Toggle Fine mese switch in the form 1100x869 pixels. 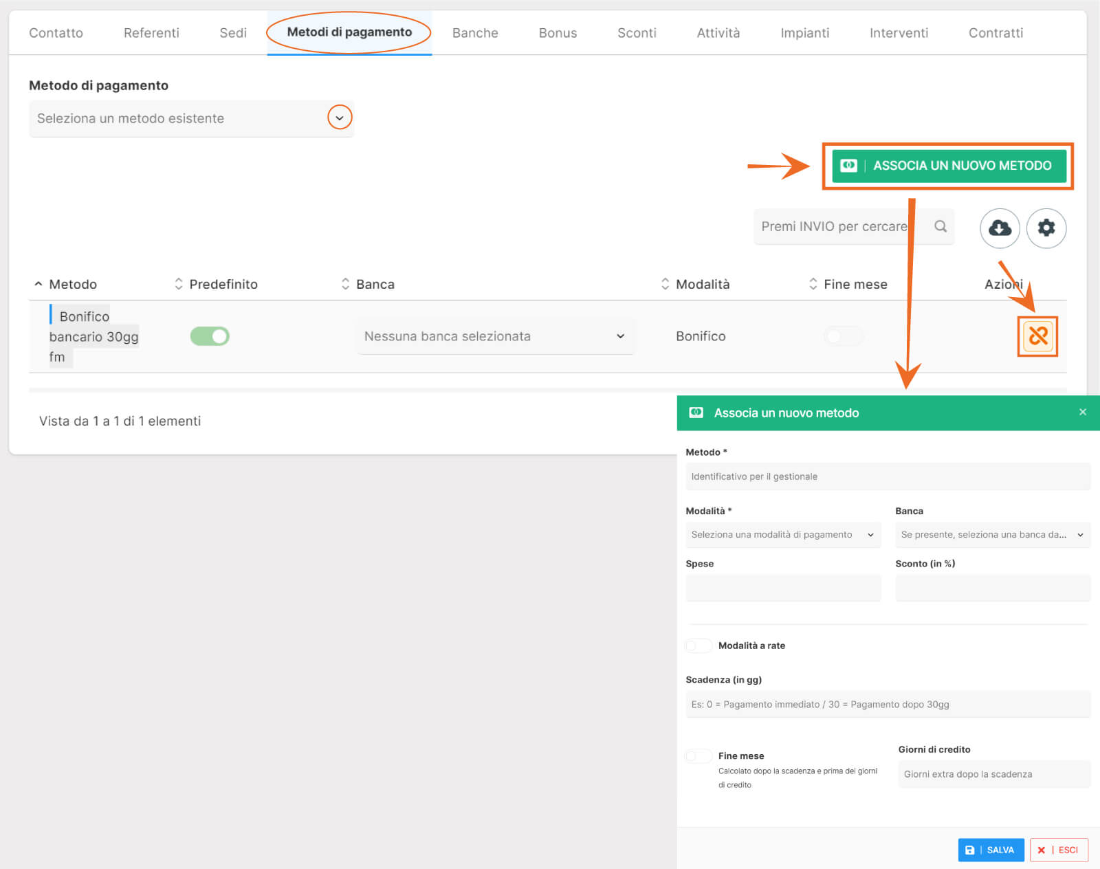coord(698,756)
